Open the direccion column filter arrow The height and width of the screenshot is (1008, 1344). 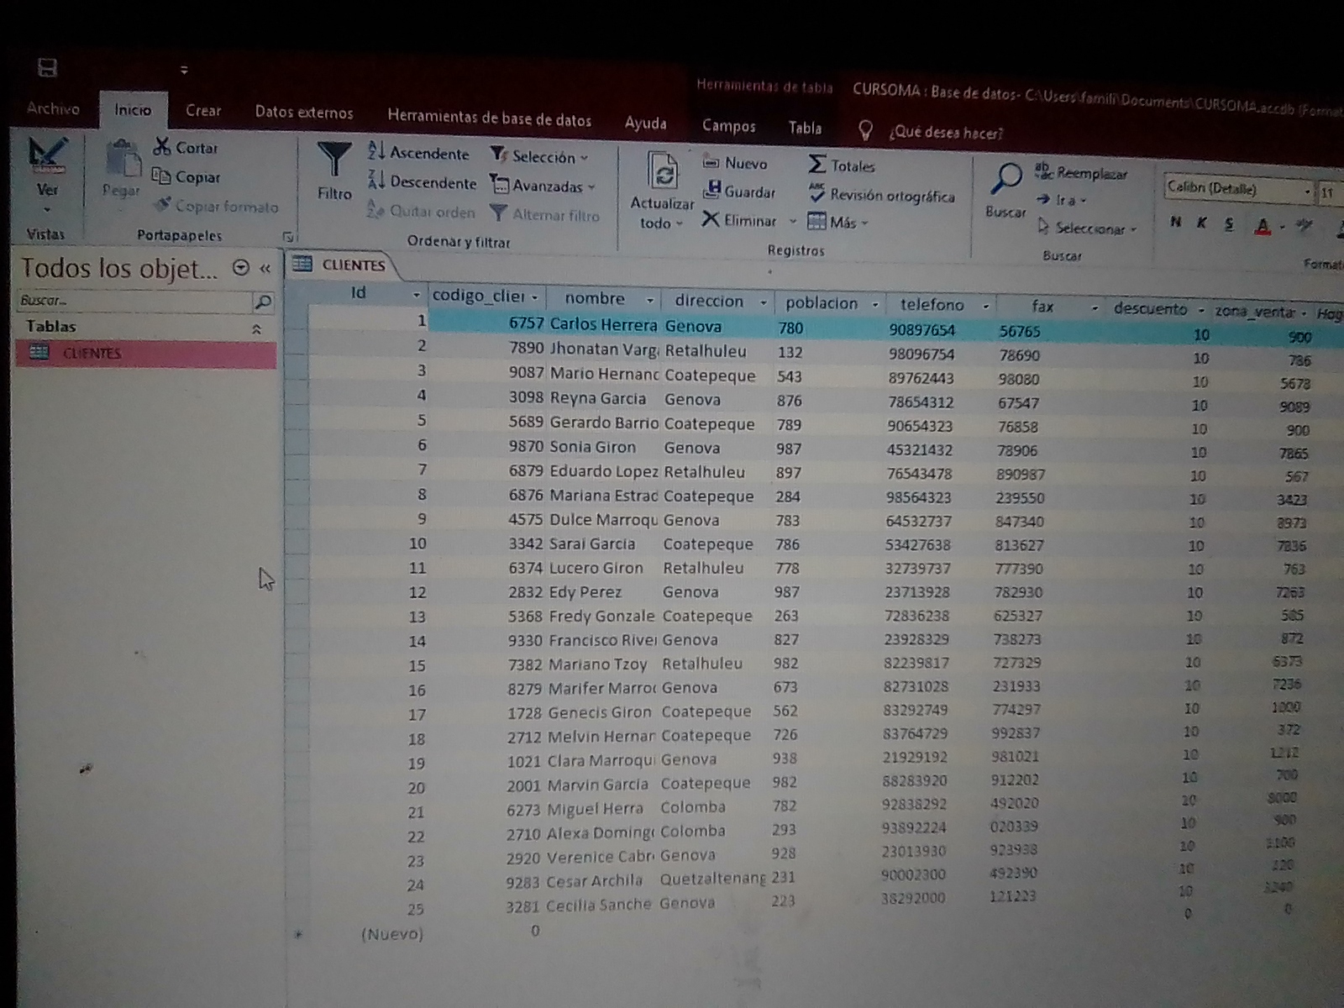tap(764, 302)
